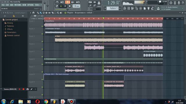
Task: Open playlist options menu arrow
Action: pyautogui.click(x=31, y=13)
